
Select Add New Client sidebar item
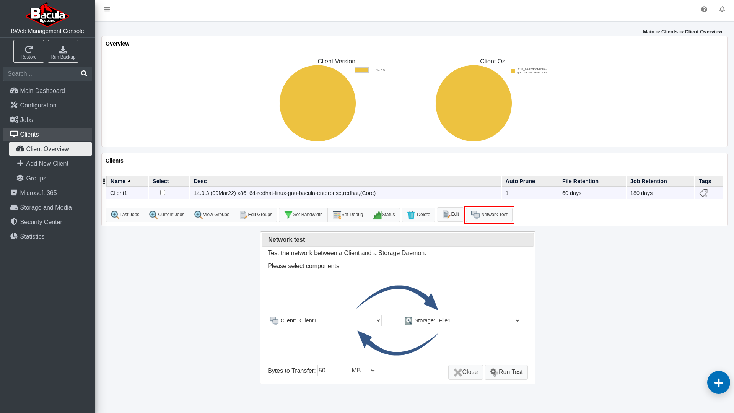[x=50, y=163]
